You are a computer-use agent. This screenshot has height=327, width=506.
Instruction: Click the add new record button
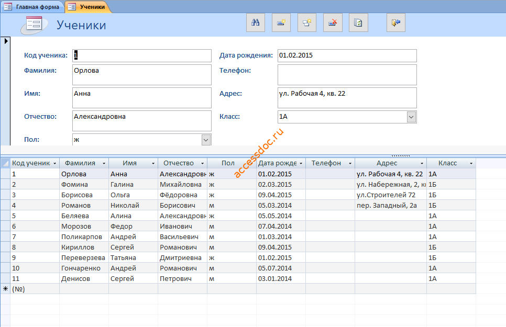click(x=281, y=22)
